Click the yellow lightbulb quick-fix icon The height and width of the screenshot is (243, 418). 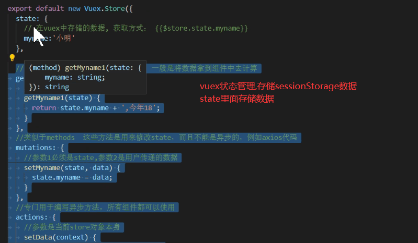tap(12, 57)
